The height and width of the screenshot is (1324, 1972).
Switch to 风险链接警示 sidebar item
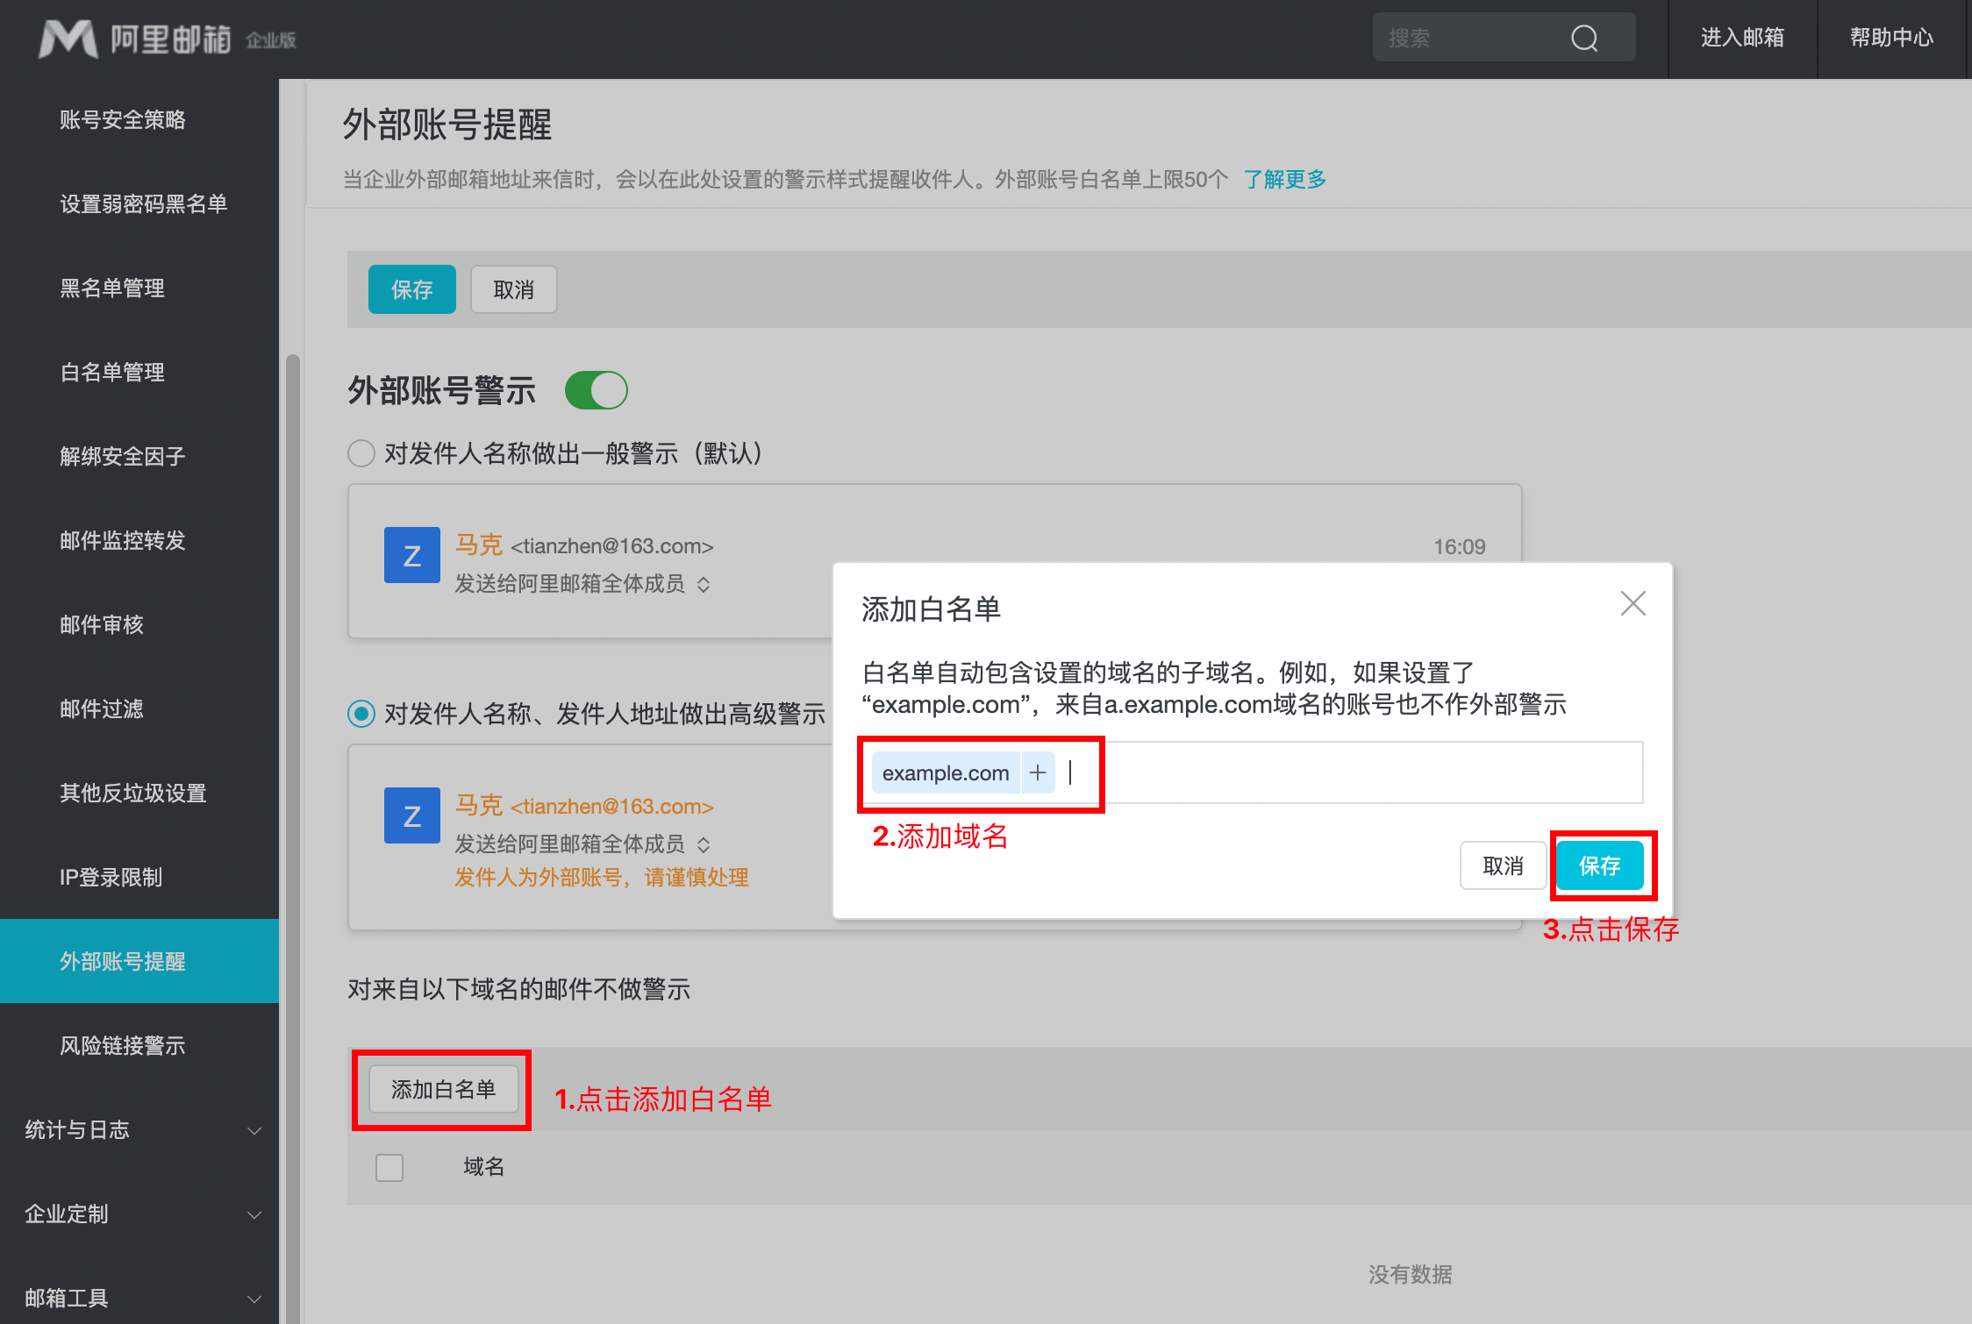tap(123, 1045)
